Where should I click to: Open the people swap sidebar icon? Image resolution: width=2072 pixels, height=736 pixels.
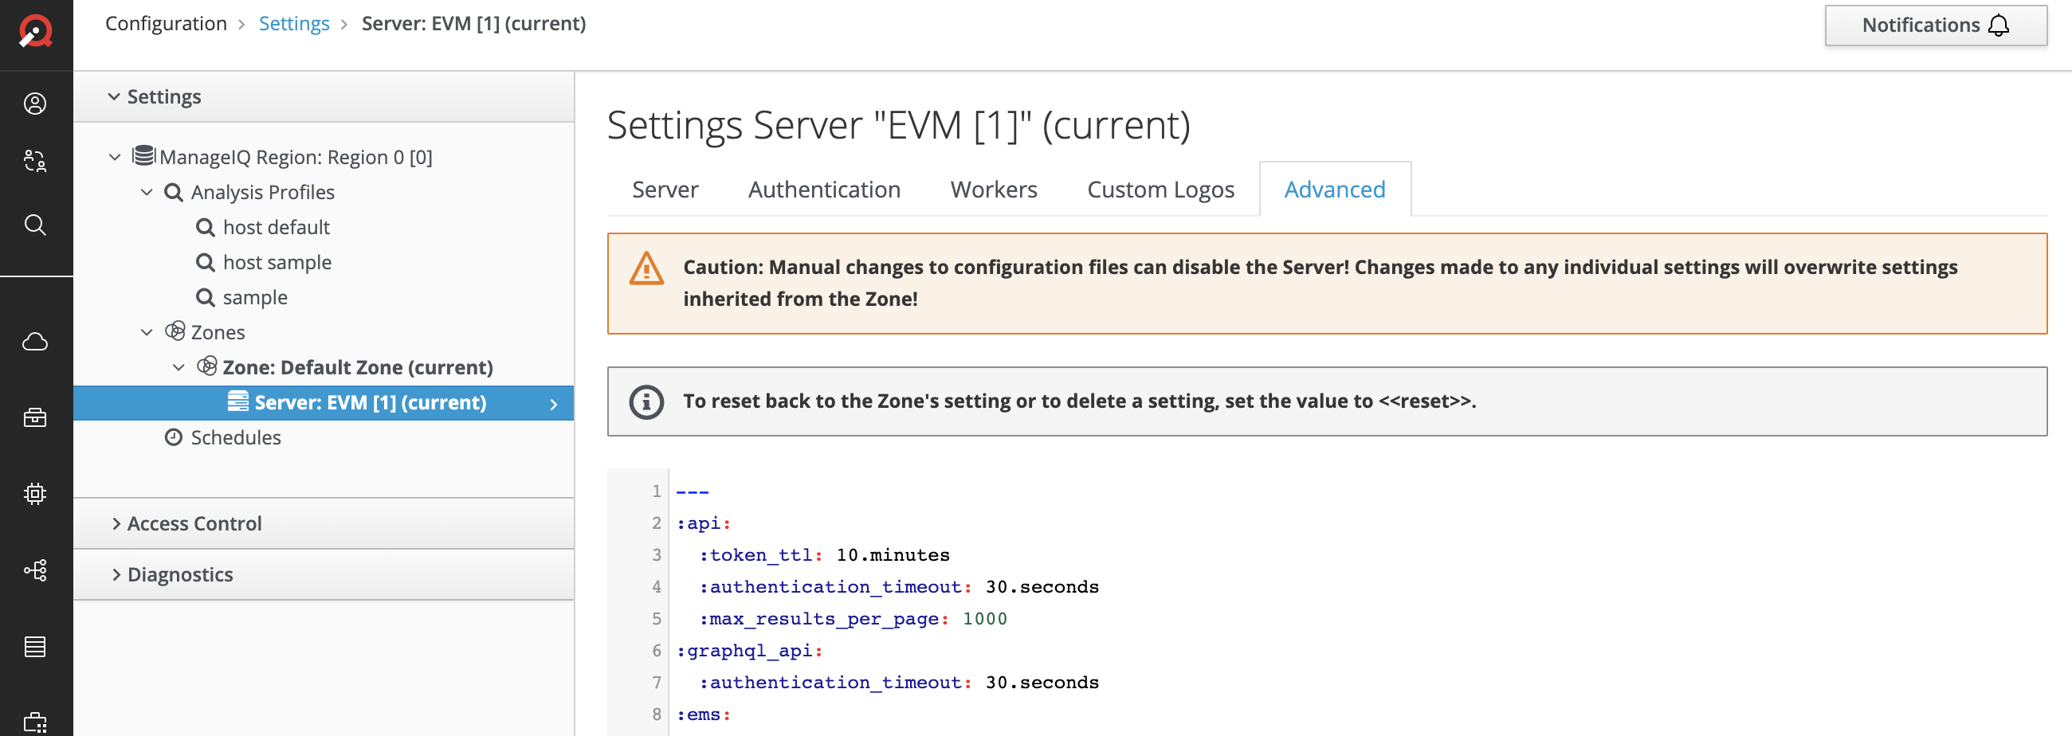(x=35, y=161)
